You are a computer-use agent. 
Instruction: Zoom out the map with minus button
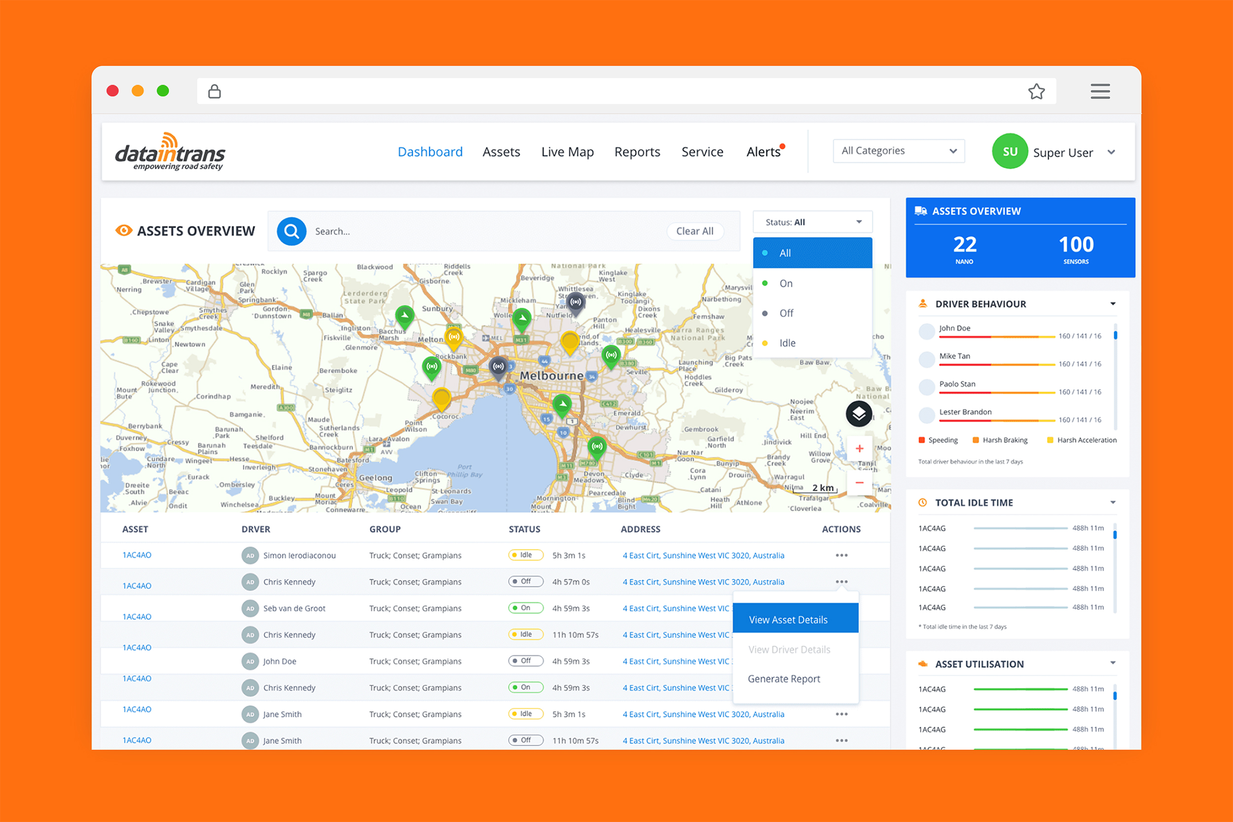(x=859, y=482)
